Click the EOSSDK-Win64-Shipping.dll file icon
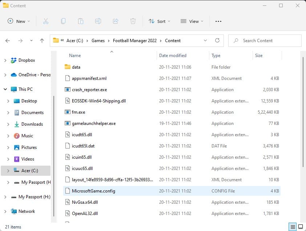 click(x=68, y=101)
